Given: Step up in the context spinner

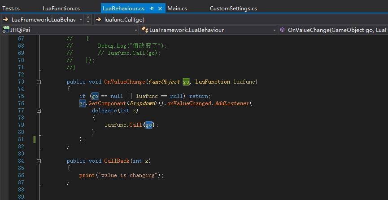Looking at the screenshot, I should tap(88, 18).
